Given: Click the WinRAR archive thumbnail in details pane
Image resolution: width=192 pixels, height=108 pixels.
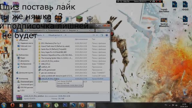Looking at the screenshot, I should point(19,97).
